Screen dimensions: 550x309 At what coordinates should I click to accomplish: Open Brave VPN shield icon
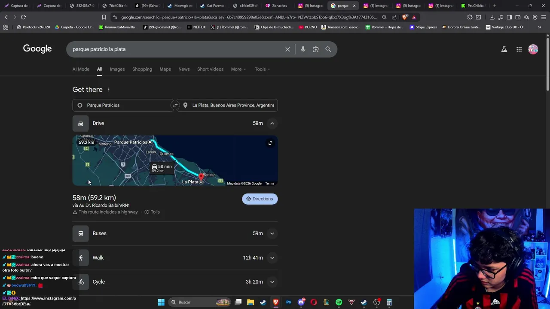click(535, 17)
